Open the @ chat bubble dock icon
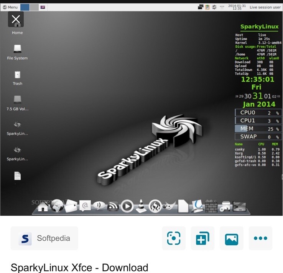283x273 pixels. [x=85, y=206]
